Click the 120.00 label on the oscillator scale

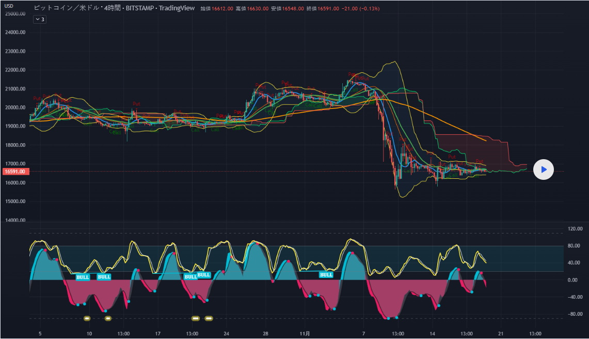tap(575, 228)
